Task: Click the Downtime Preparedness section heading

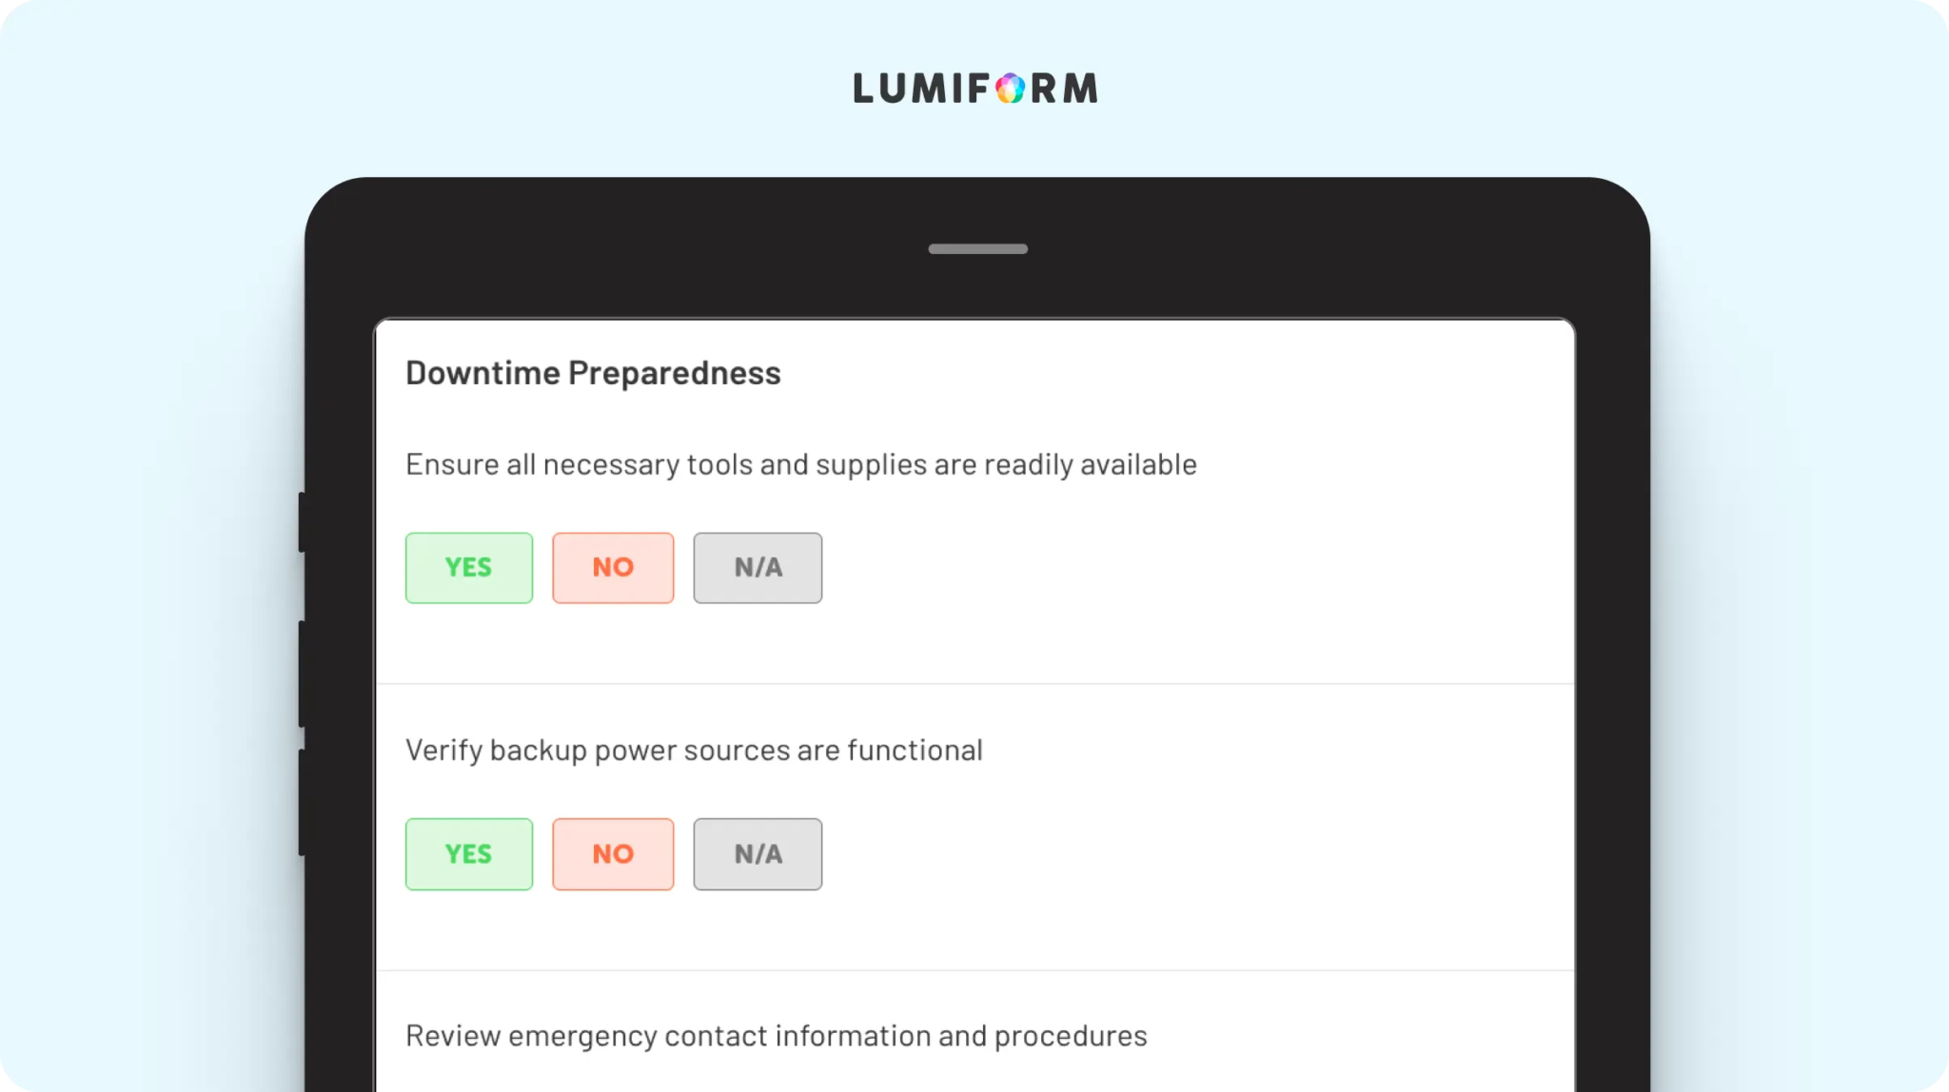Action: point(593,373)
